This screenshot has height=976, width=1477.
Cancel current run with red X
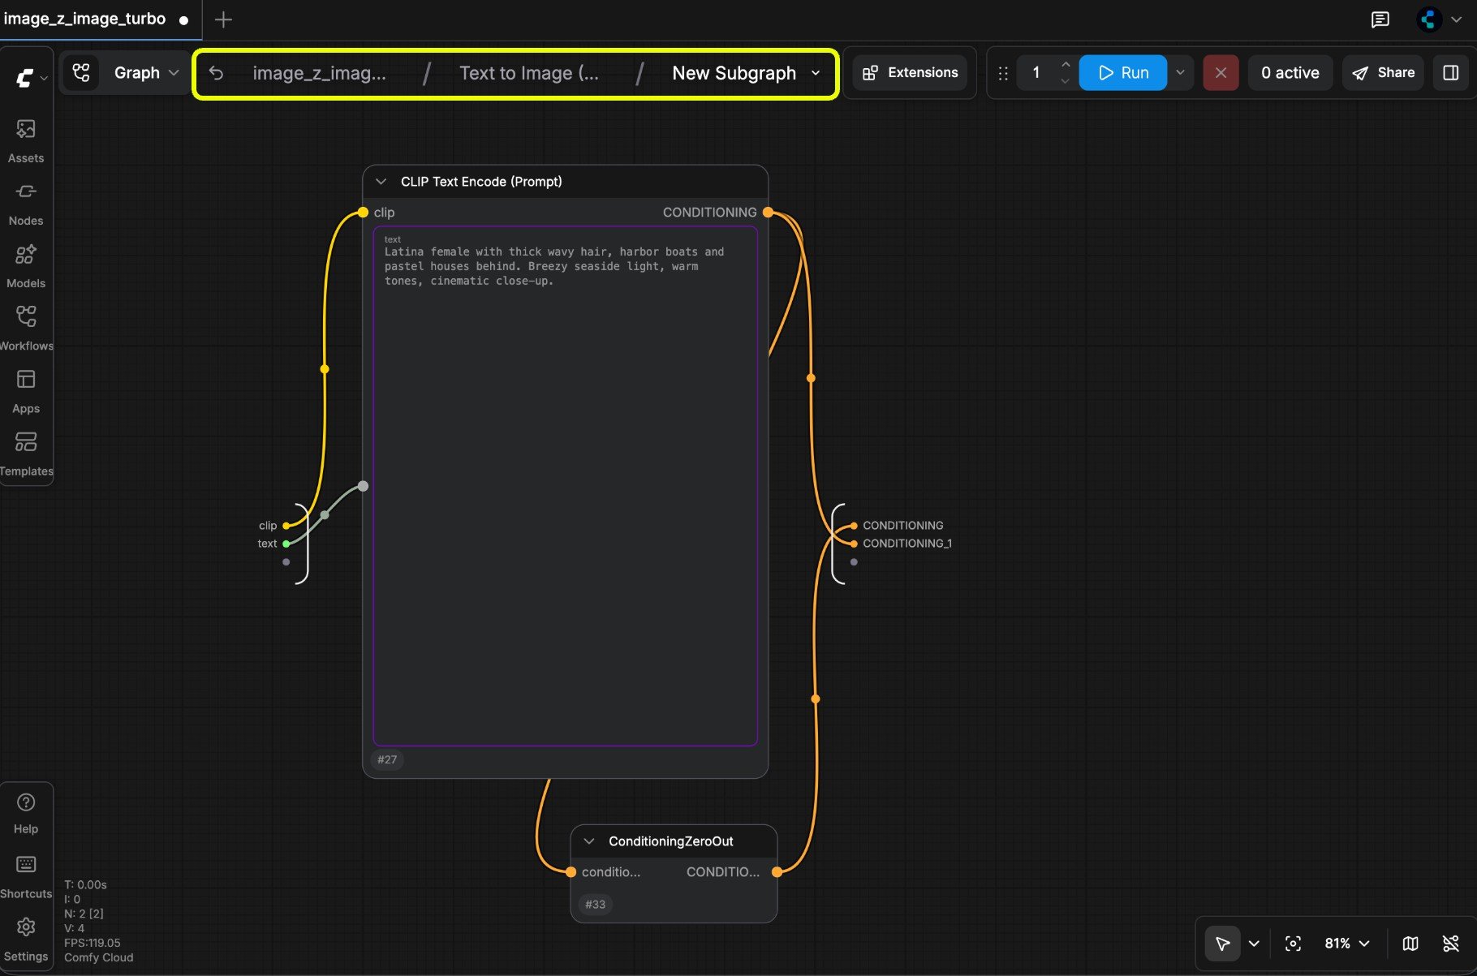(1221, 73)
